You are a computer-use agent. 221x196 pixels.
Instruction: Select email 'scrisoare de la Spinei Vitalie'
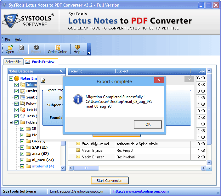(137, 144)
